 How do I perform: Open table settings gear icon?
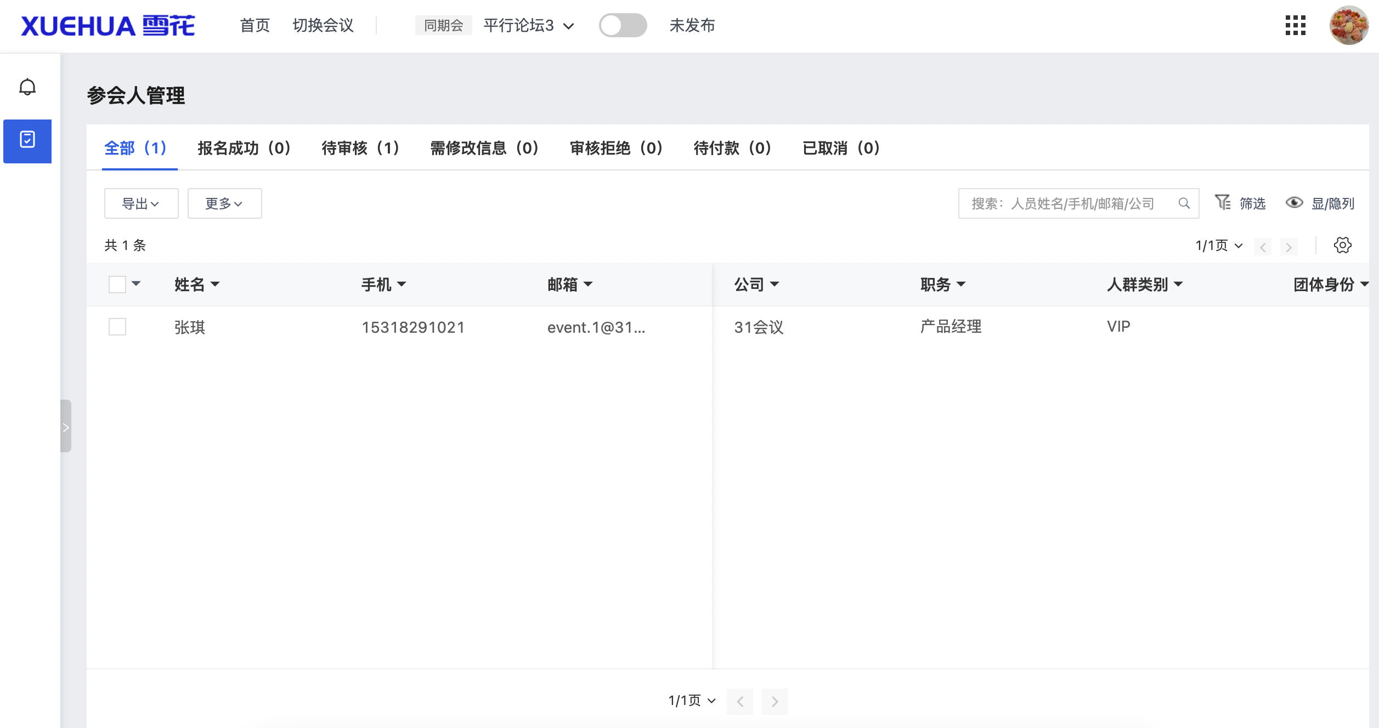click(1342, 245)
